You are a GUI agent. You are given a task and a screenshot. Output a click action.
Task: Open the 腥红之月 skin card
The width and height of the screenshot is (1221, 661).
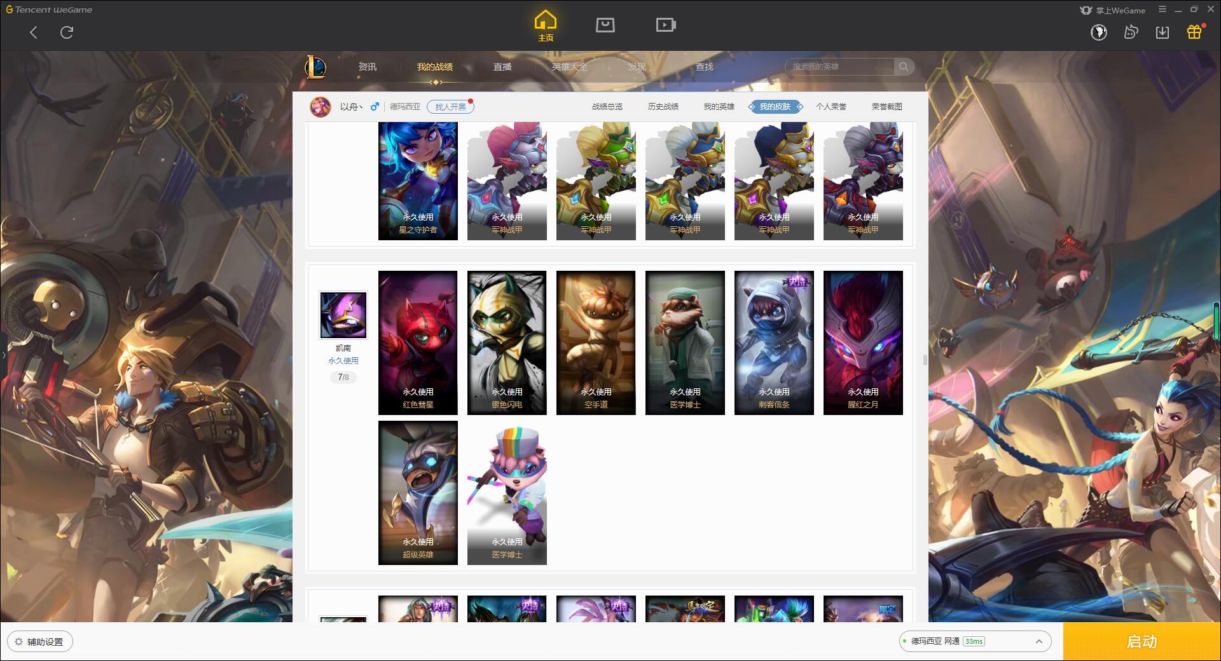point(863,343)
